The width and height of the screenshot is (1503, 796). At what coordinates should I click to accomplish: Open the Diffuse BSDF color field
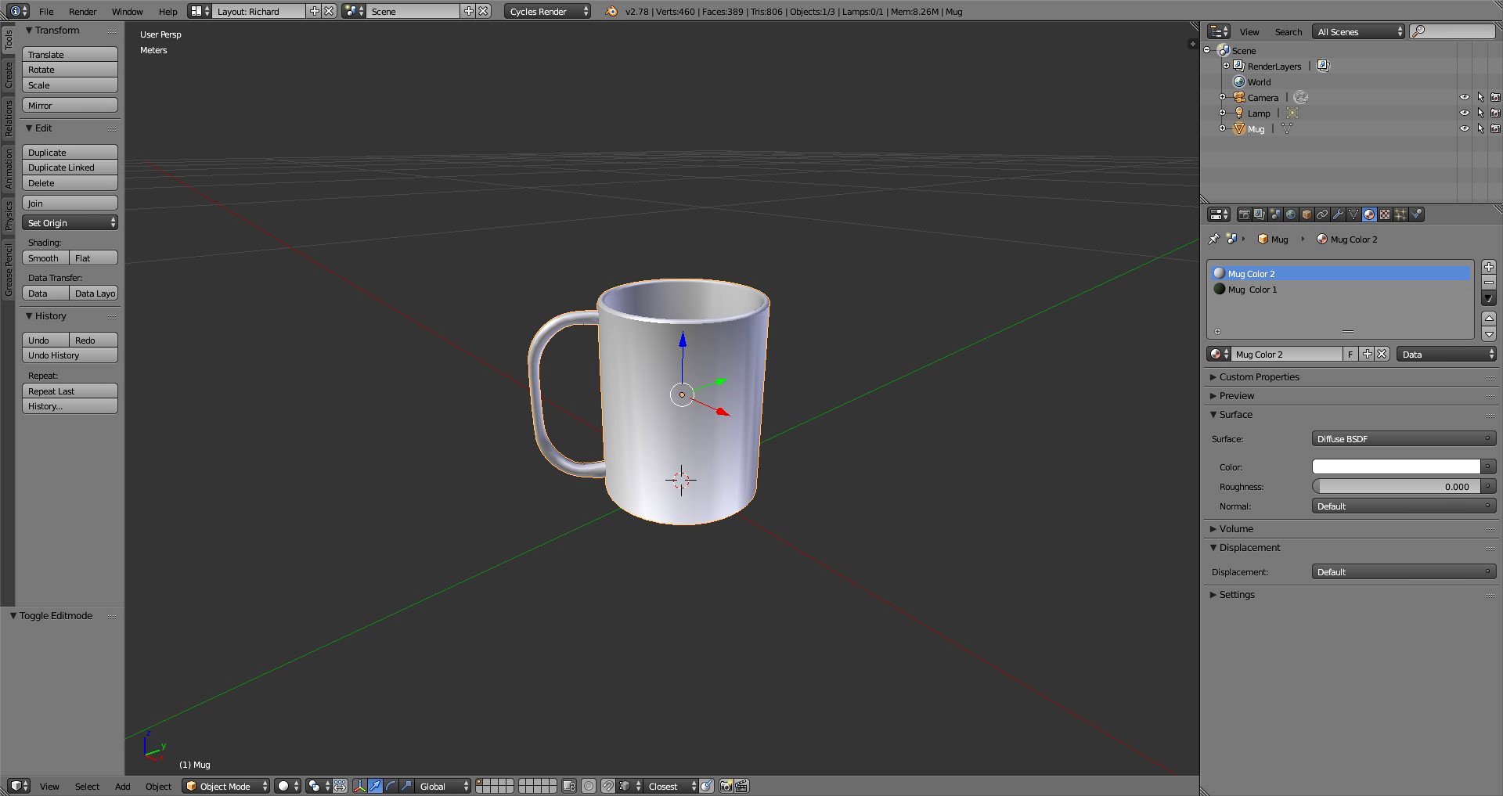click(x=1393, y=466)
